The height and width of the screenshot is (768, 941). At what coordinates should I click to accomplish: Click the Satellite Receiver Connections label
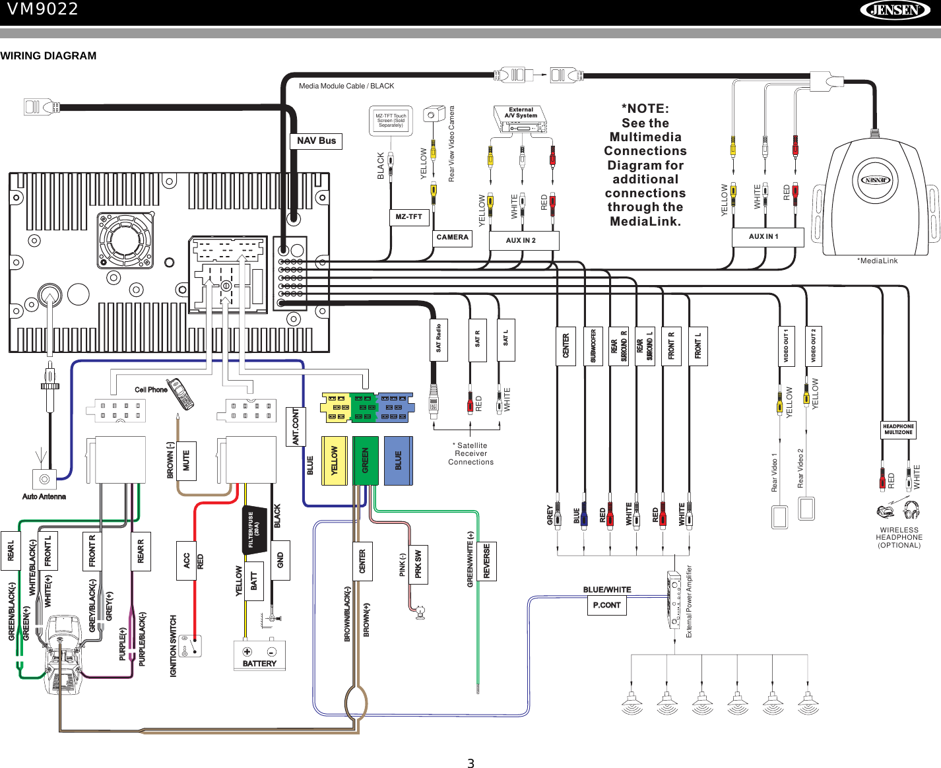(471, 453)
